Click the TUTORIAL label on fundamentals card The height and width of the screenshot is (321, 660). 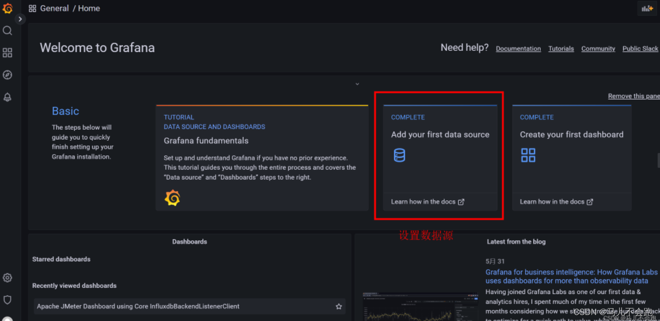click(x=179, y=117)
